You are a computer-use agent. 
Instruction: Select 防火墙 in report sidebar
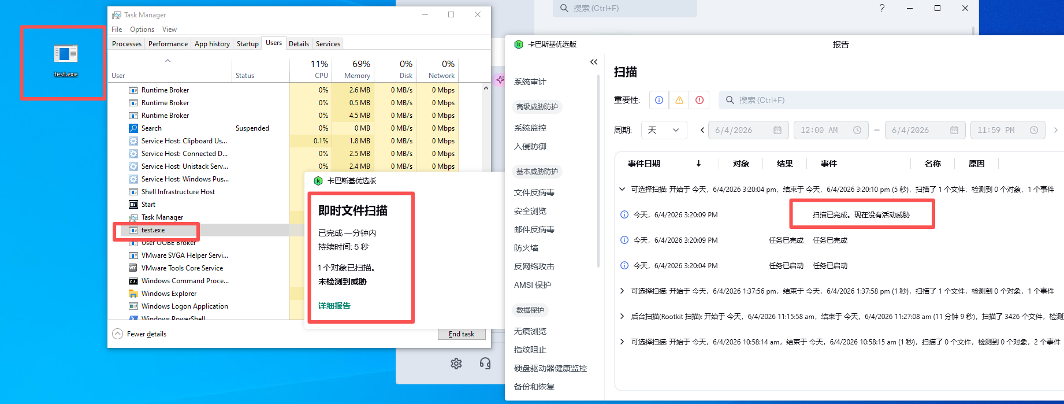click(526, 248)
